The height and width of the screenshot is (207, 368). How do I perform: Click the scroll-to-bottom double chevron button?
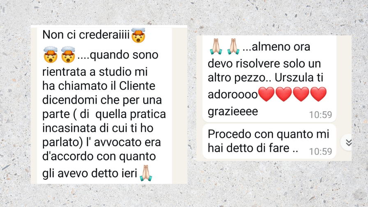coord(348,142)
